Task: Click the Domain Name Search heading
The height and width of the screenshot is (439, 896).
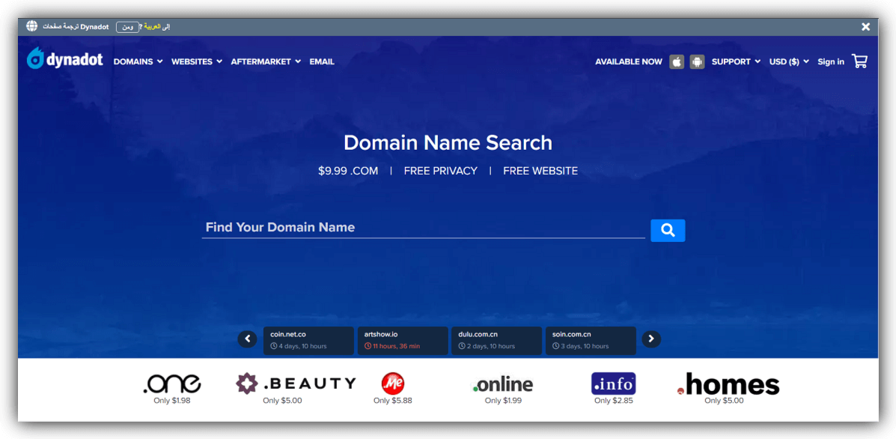Action: pos(448,142)
